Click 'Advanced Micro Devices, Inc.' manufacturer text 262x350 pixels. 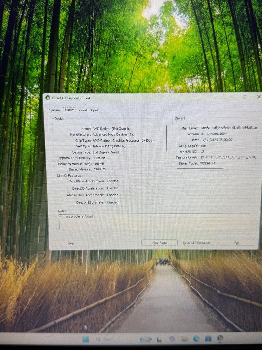point(114,134)
